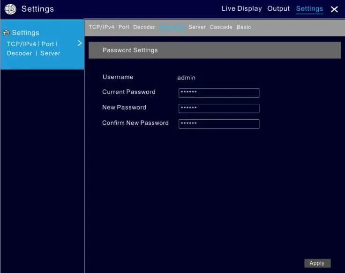This screenshot has height=273, width=345.
Task: Click sidebar 'Decoder' link
Action: click(x=19, y=53)
